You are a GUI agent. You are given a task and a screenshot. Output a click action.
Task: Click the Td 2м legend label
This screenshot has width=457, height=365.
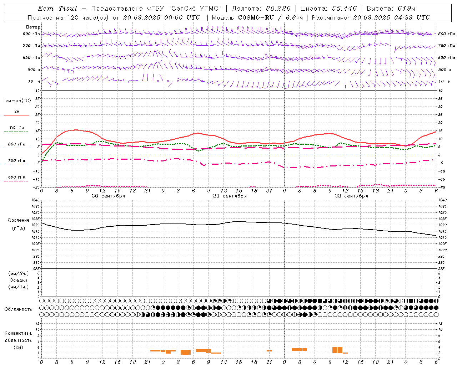click(x=17, y=128)
